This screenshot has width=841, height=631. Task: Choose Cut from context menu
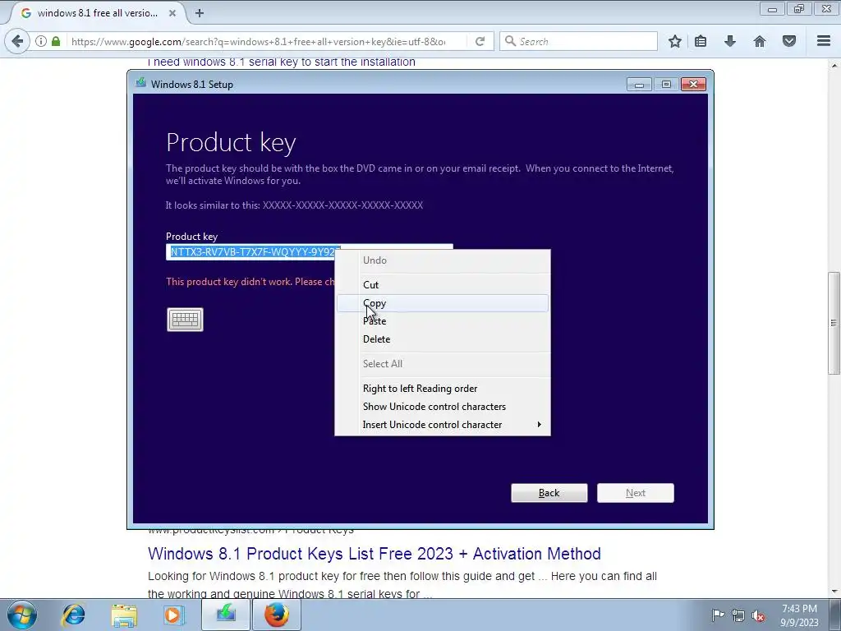[443, 285]
